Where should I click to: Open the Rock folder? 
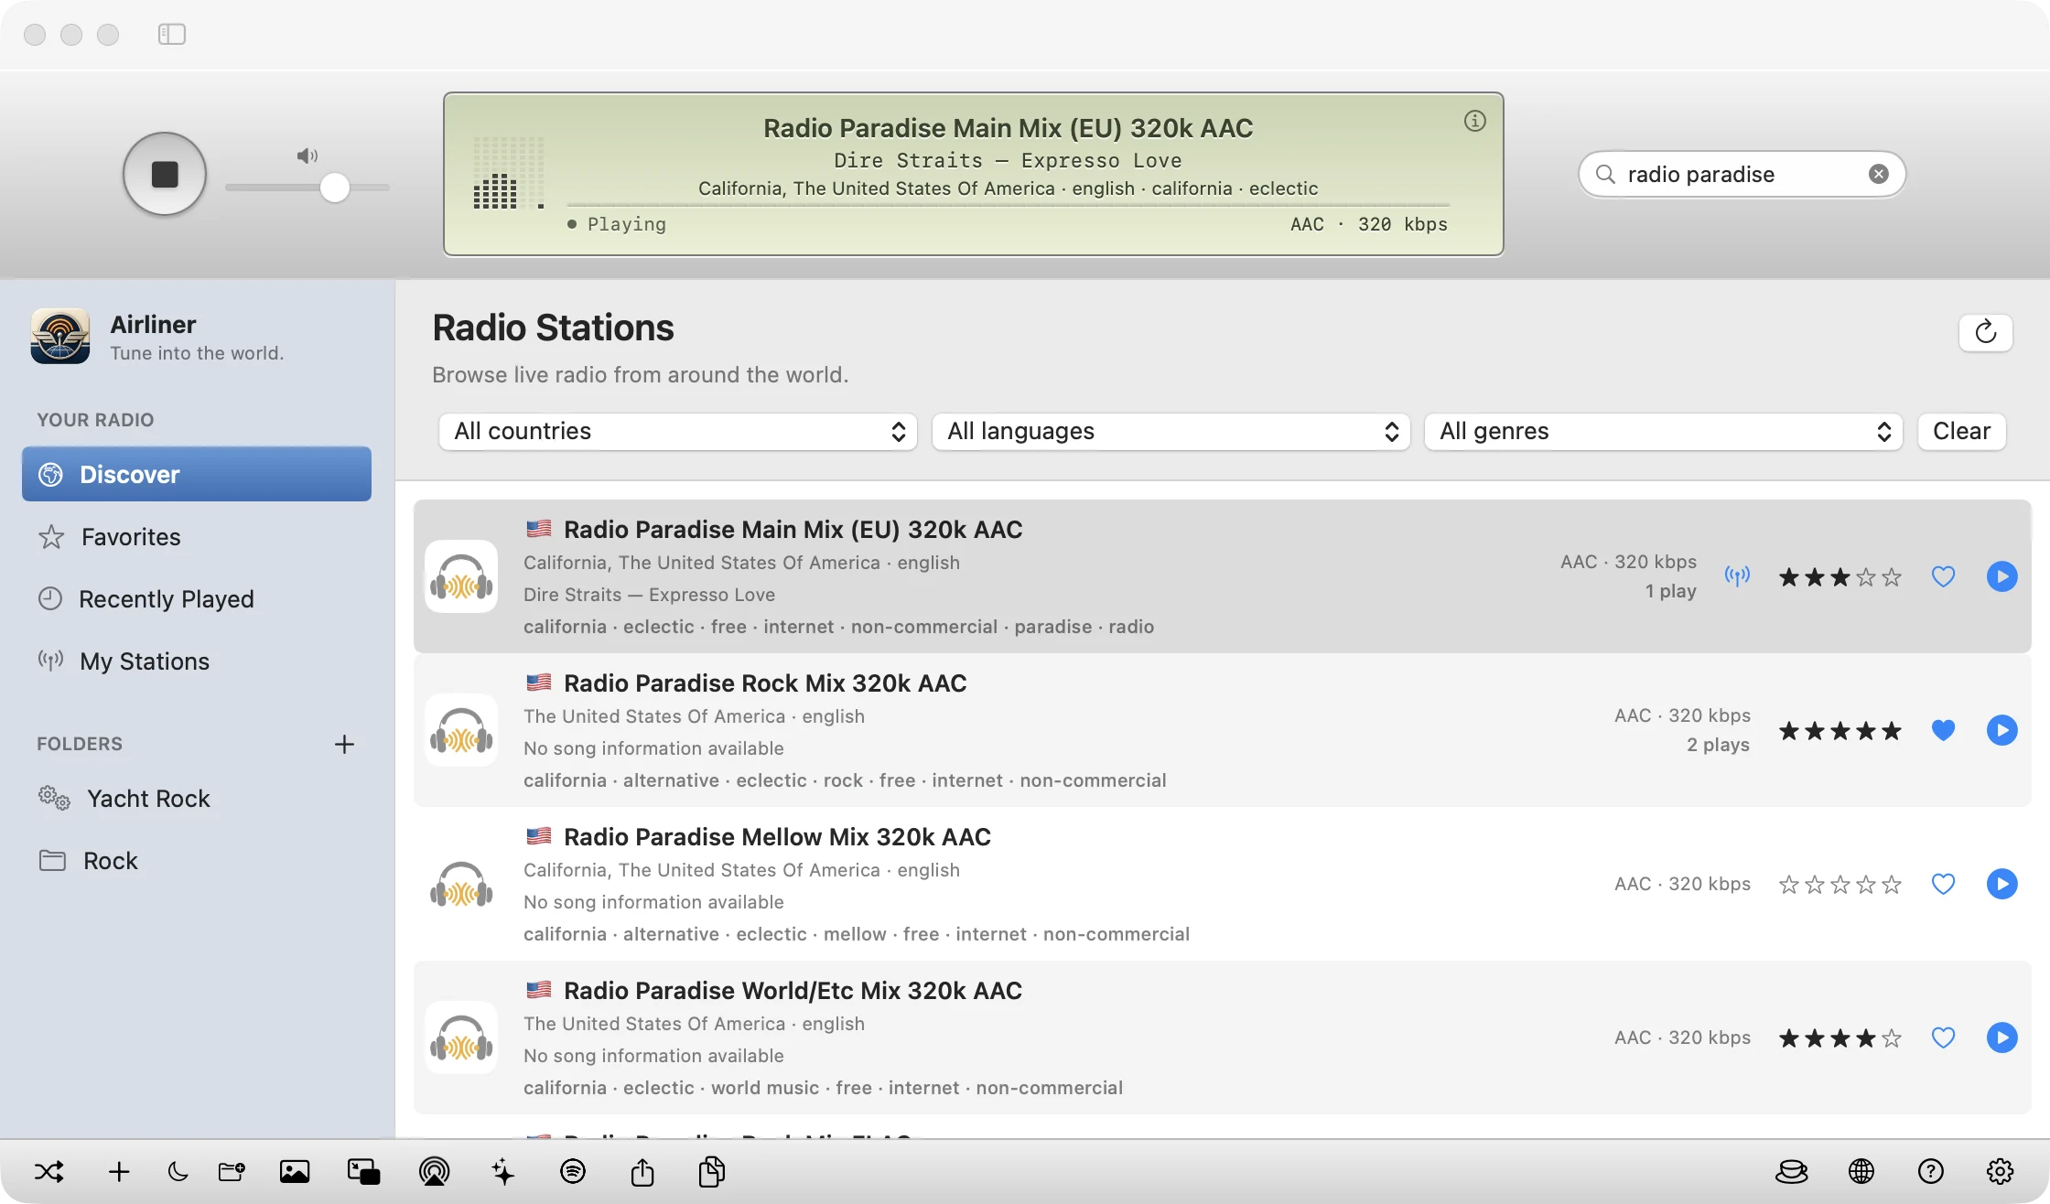pos(197,860)
